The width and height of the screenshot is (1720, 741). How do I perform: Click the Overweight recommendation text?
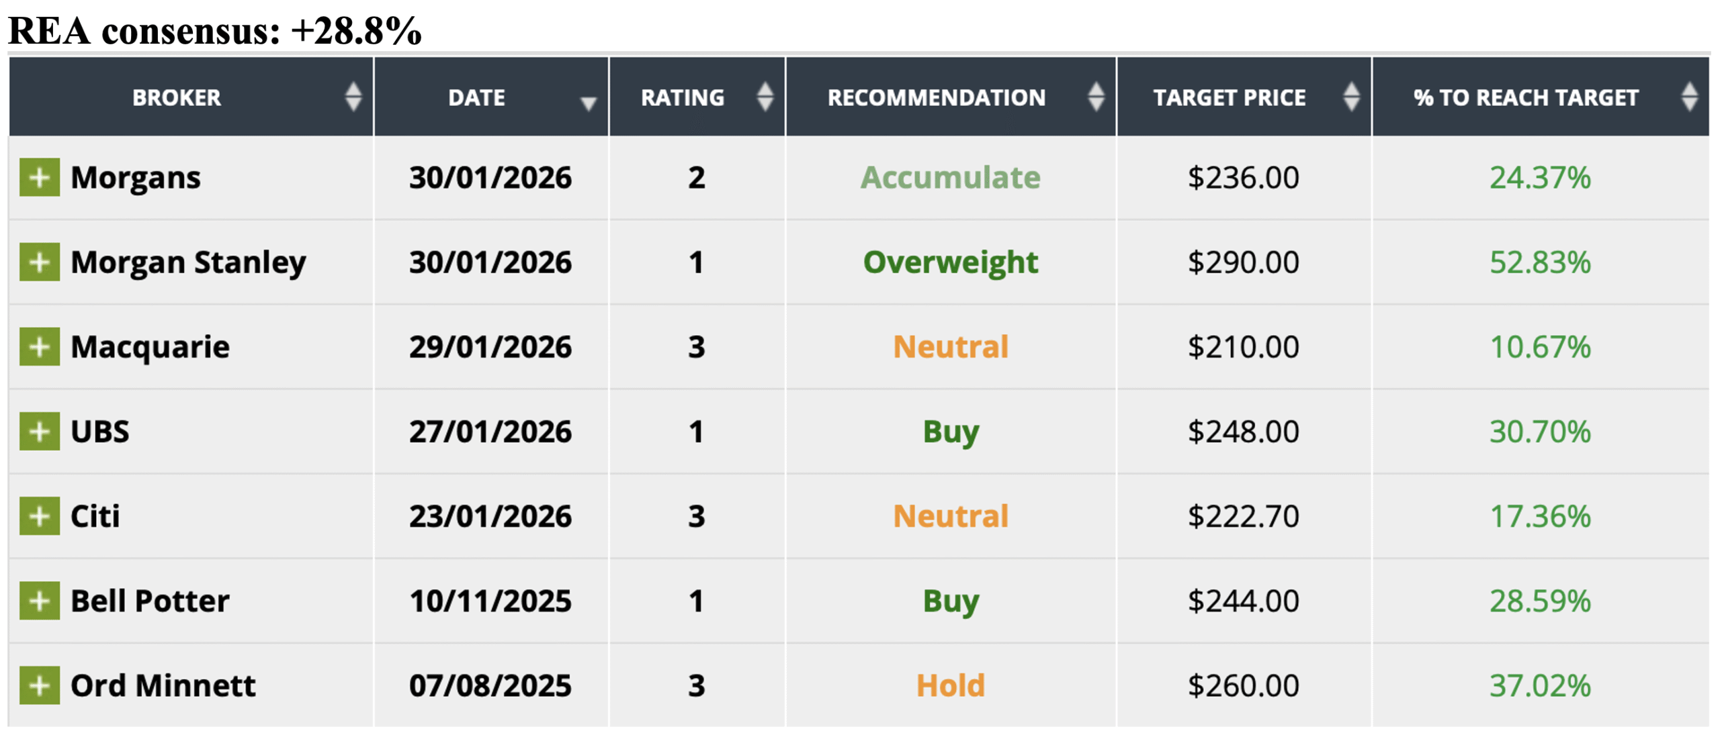(x=950, y=262)
